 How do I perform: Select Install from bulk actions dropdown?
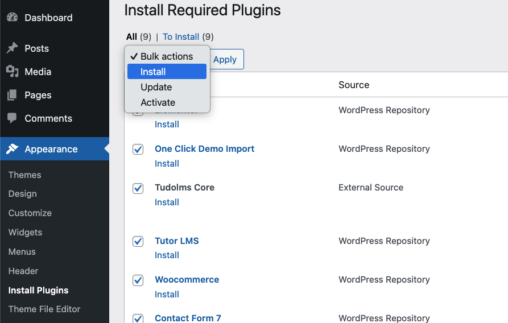(166, 72)
